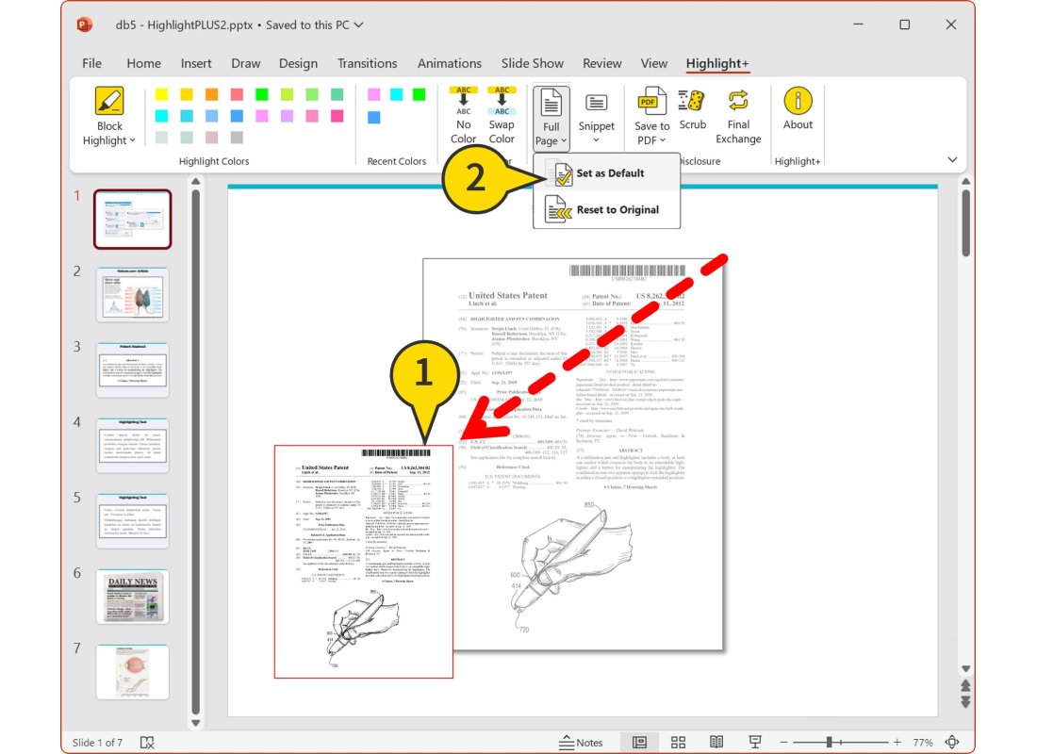The image size is (1037, 754).
Task: Select the small red-bordered patent image
Action: (x=364, y=562)
